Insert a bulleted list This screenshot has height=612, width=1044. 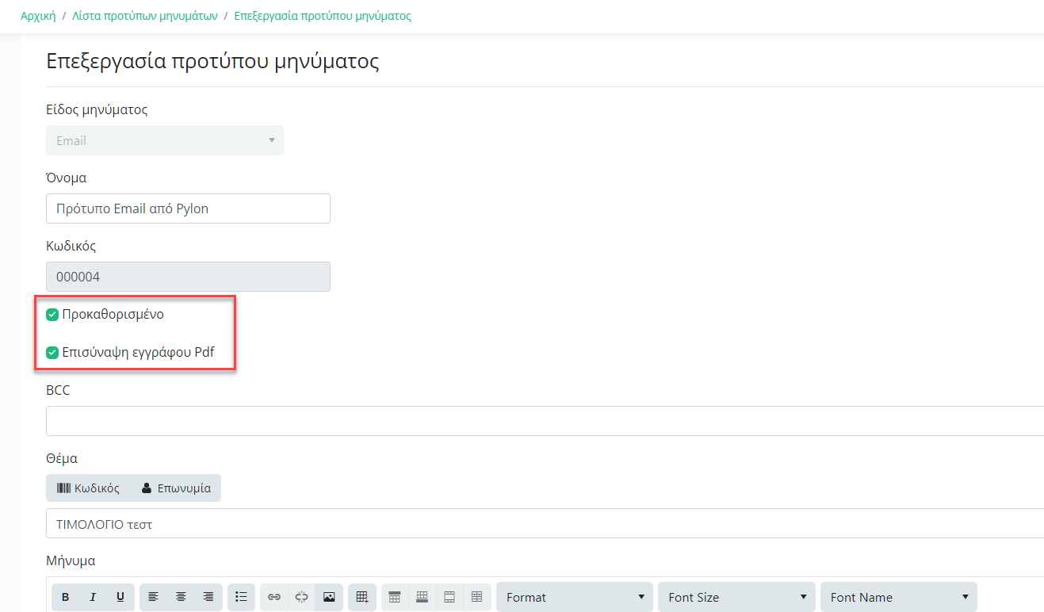pyautogui.click(x=241, y=597)
